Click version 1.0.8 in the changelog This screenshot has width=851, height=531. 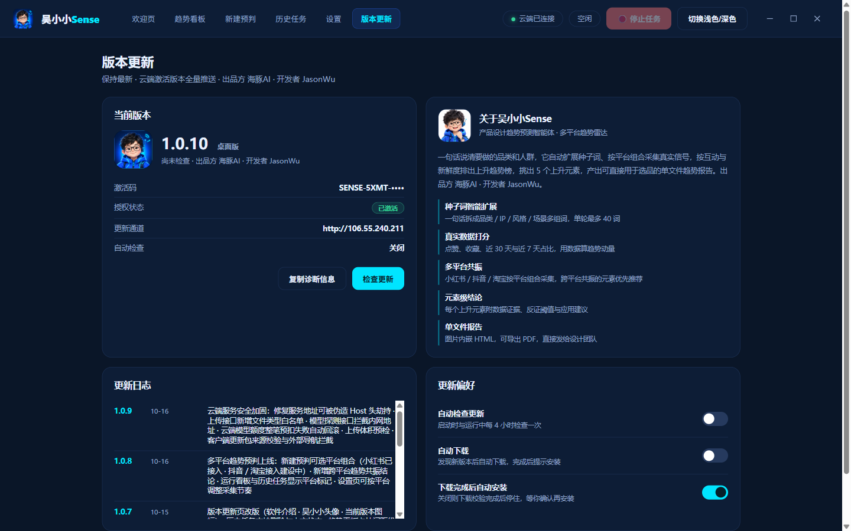123,461
